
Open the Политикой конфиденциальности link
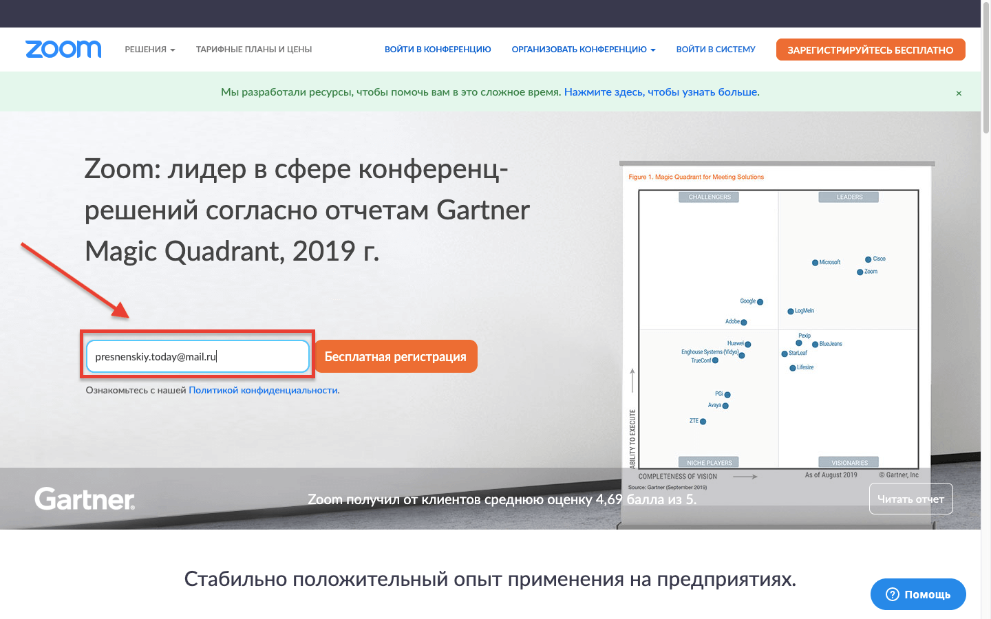(x=263, y=390)
